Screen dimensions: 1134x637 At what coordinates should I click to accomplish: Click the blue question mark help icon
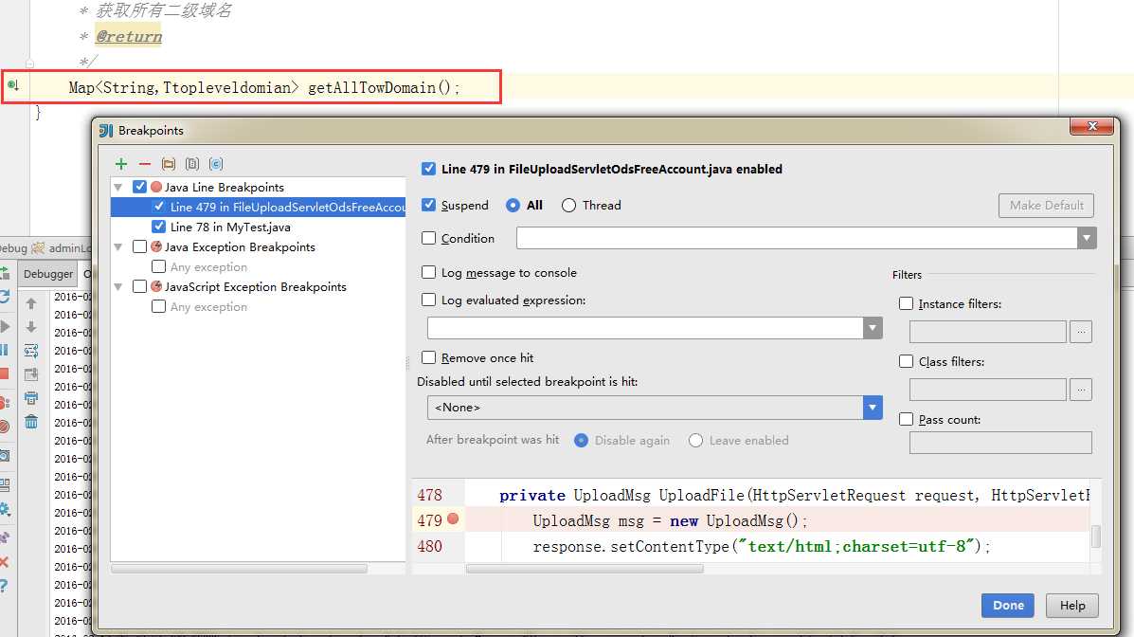(x=4, y=585)
